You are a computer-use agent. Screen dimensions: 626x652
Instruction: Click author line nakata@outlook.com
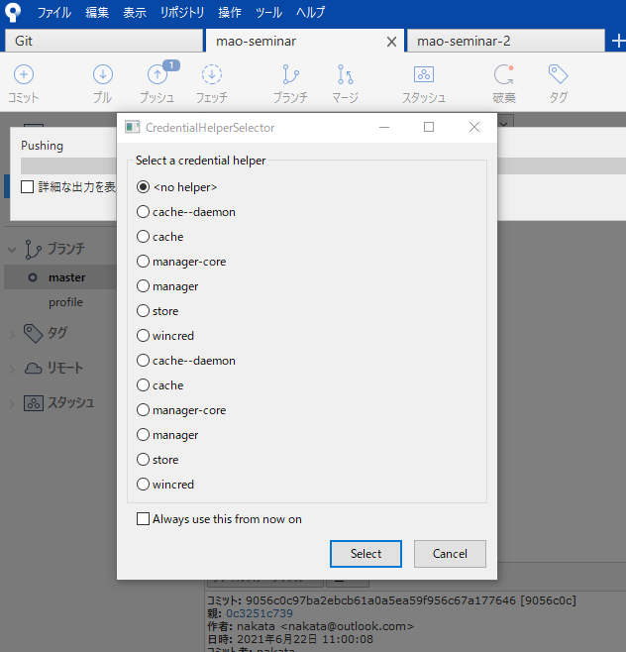click(311, 626)
